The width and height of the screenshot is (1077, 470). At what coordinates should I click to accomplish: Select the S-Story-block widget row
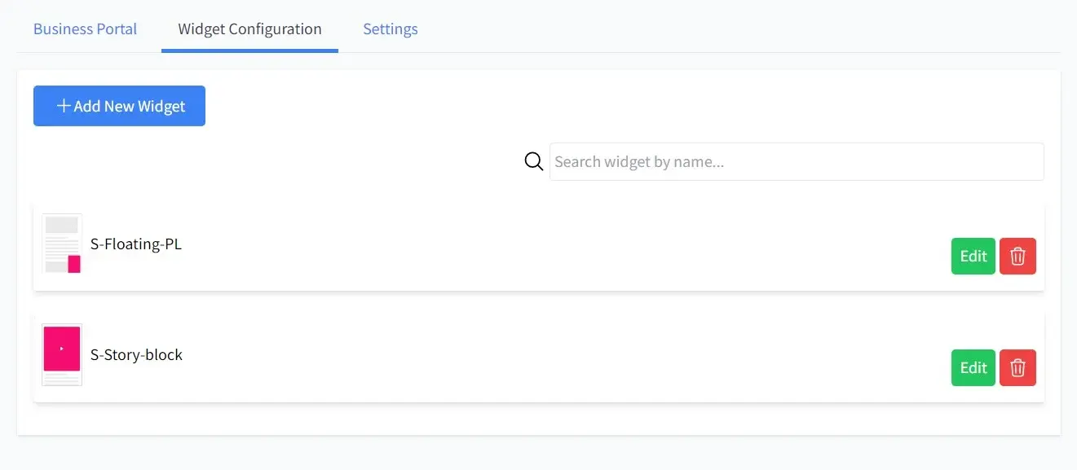(x=538, y=355)
